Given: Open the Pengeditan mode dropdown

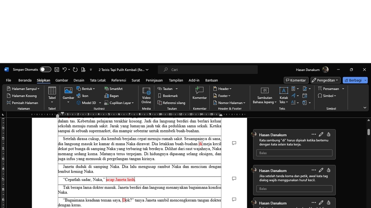Looking at the screenshot, I should [325, 80].
